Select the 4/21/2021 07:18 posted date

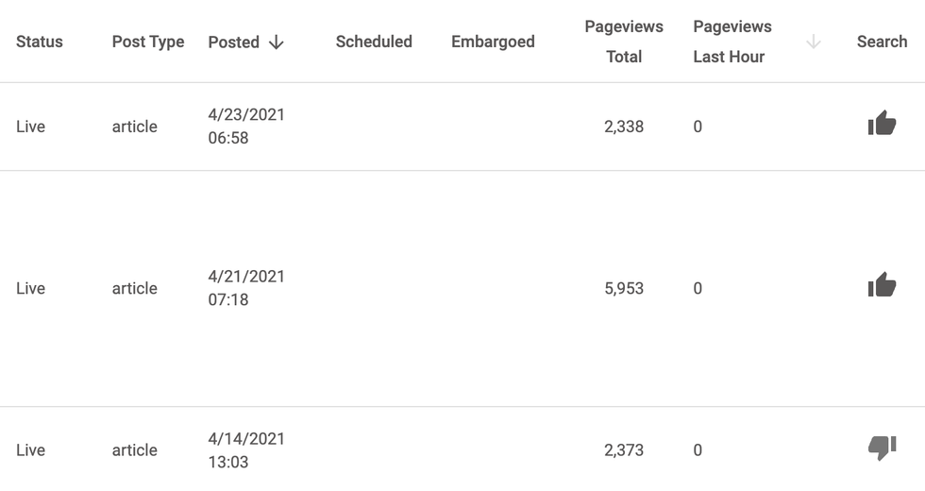click(246, 288)
